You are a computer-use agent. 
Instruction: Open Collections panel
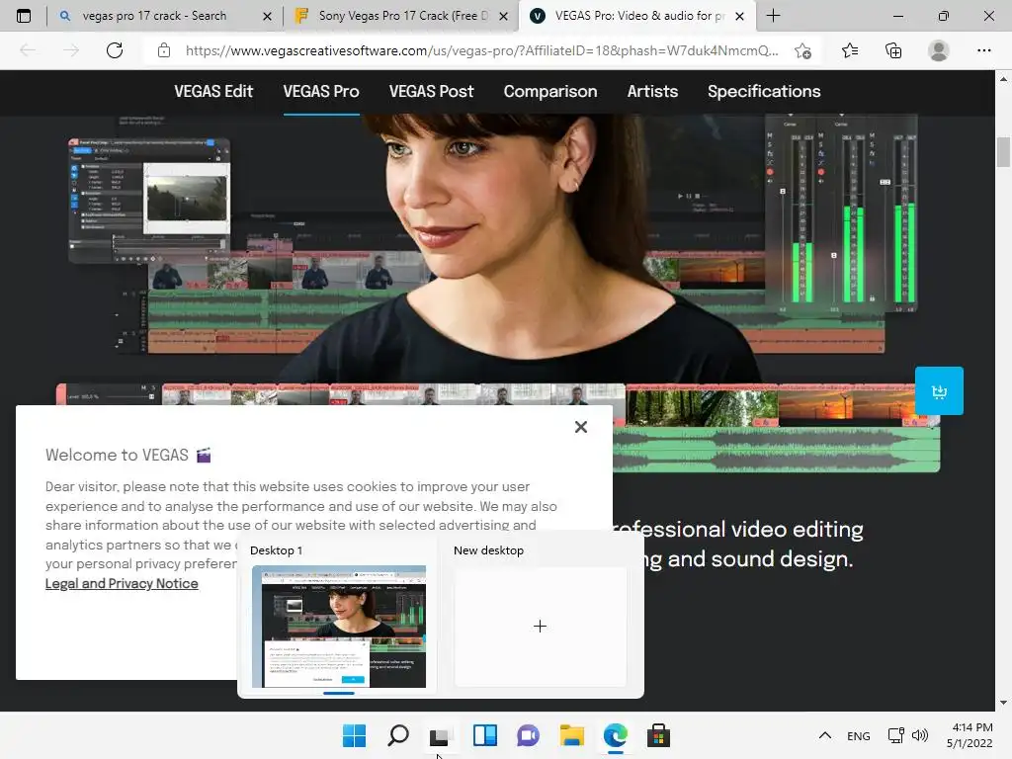pos(893,50)
